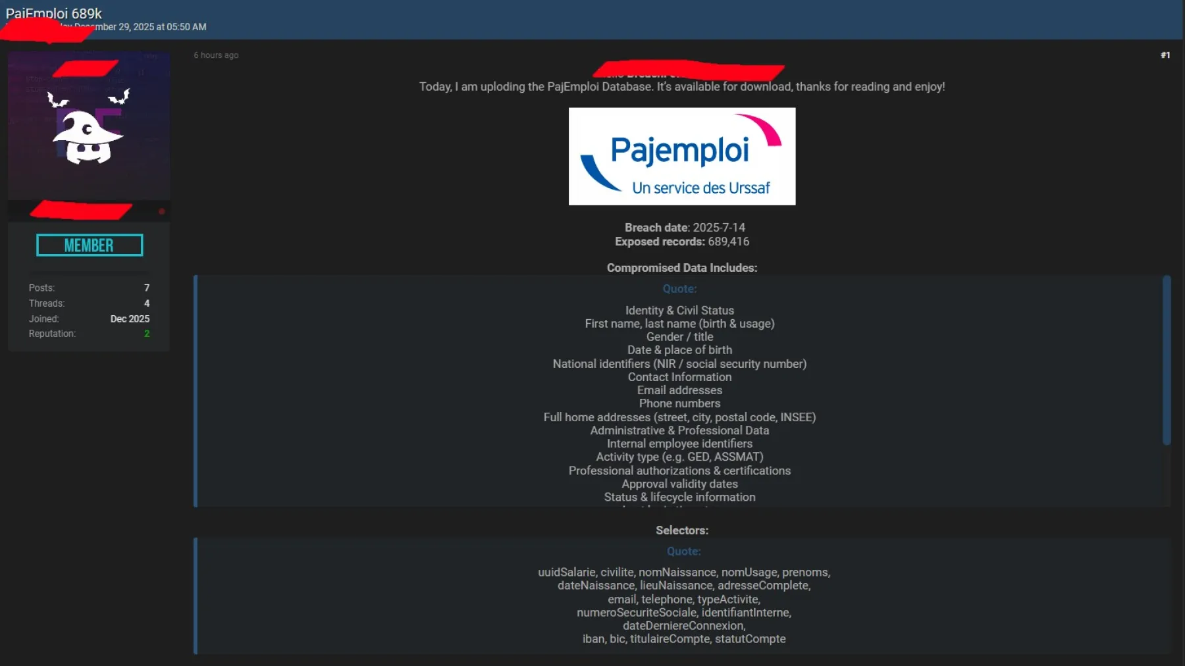Click the MEMBER rank badge
Viewport: 1185px width, 666px height.
pyautogui.click(x=90, y=245)
